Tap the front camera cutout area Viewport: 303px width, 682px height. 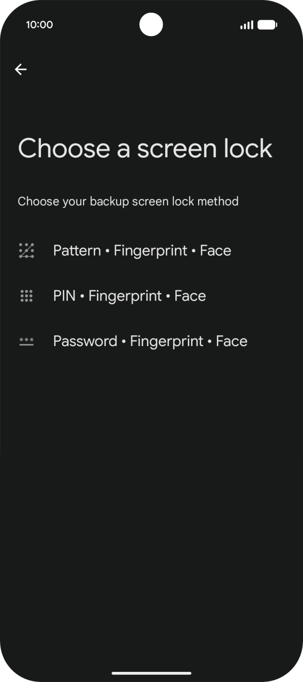pyautogui.click(x=151, y=24)
